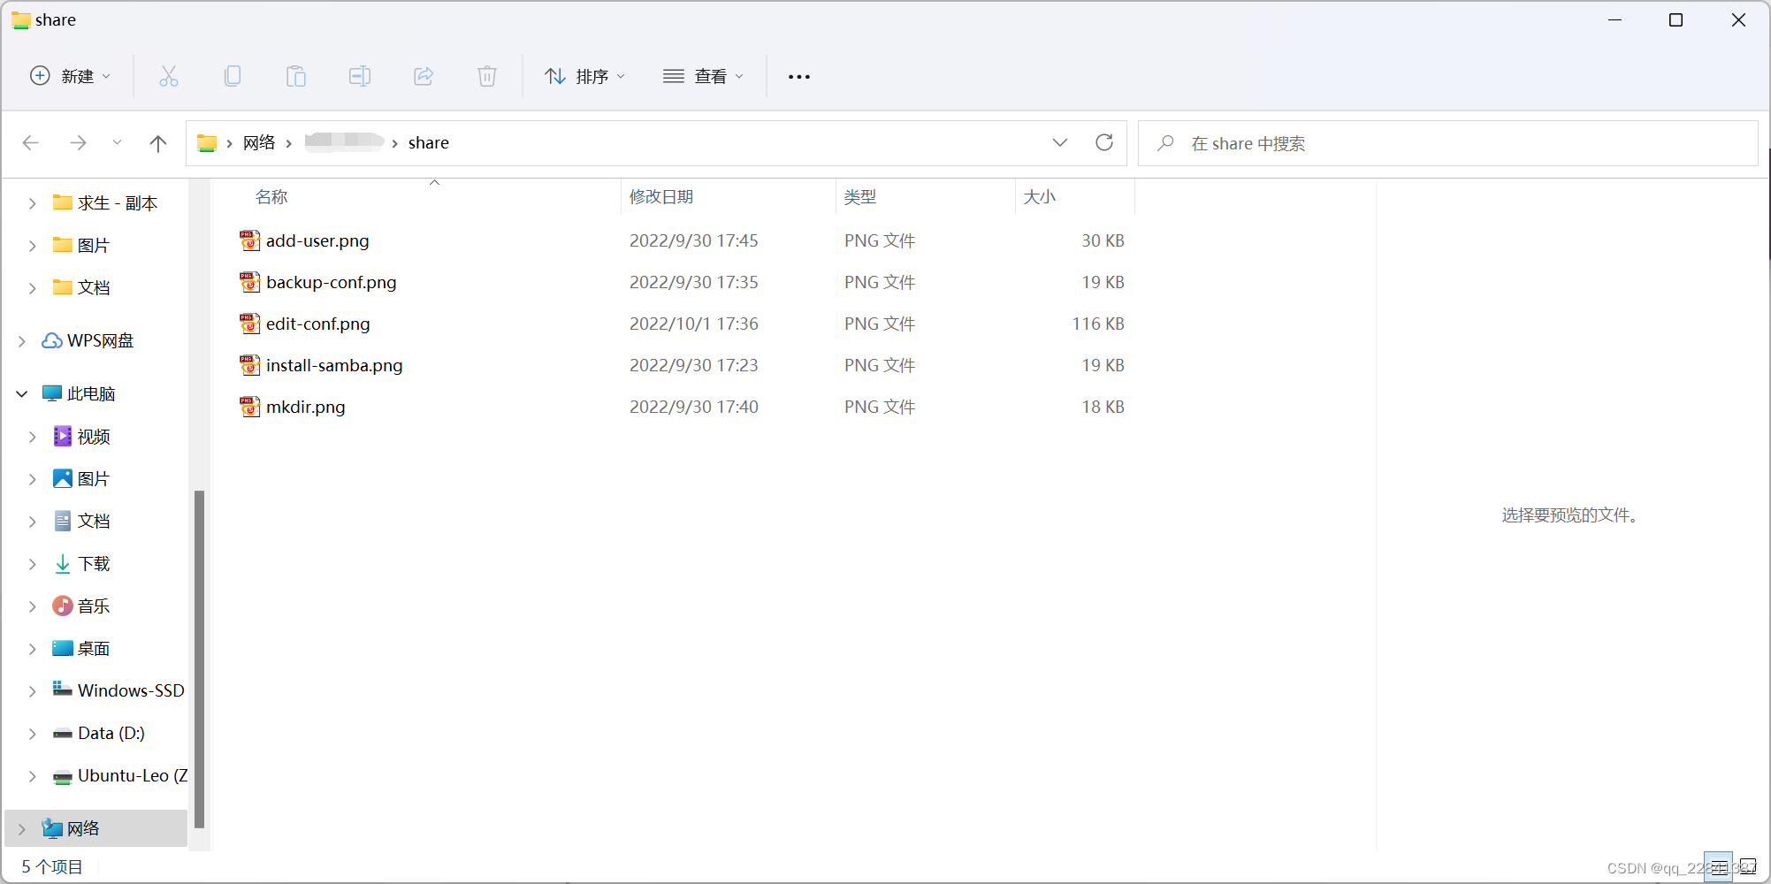Click share in the breadcrumb path
The height and width of the screenshot is (884, 1771).
click(429, 142)
